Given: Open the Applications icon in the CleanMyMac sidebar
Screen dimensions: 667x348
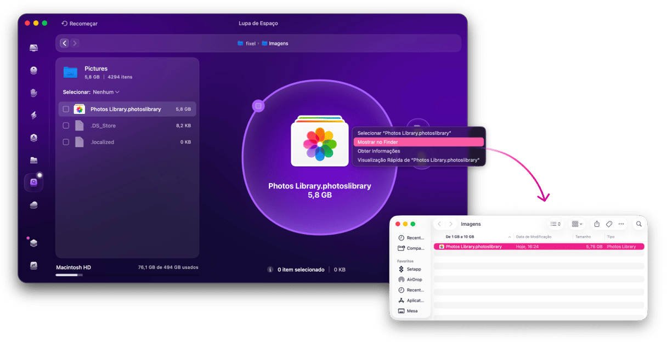Looking at the screenshot, I should coord(34,138).
